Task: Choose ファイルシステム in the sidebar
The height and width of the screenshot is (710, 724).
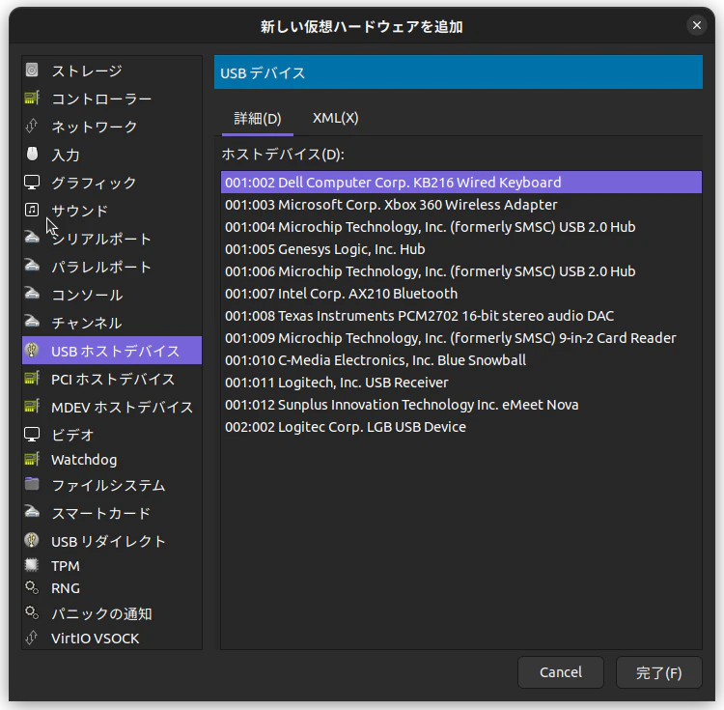Action: click(112, 485)
